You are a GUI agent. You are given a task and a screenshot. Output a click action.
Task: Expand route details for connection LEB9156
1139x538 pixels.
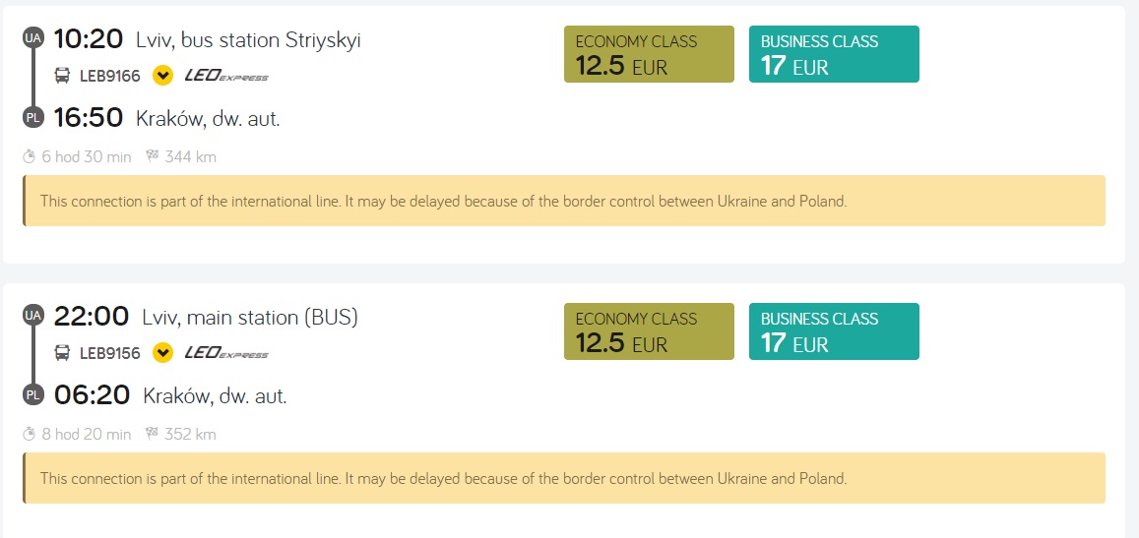(x=163, y=353)
